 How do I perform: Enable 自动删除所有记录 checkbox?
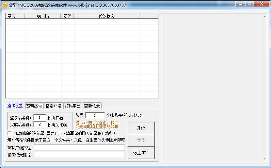point(9,133)
